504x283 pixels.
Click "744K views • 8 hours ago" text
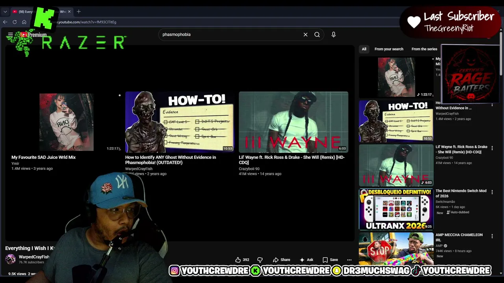(x=454, y=251)
